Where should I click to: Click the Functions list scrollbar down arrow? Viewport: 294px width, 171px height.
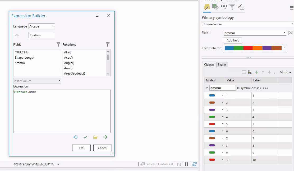(108, 74)
